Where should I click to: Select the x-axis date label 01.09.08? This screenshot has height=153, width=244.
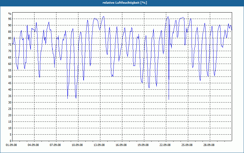click(x=11, y=145)
